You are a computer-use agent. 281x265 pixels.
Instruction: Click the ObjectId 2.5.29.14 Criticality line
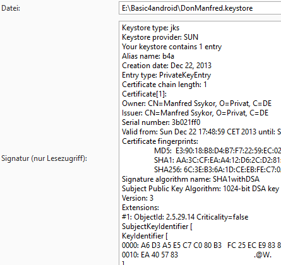coord(185,217)
